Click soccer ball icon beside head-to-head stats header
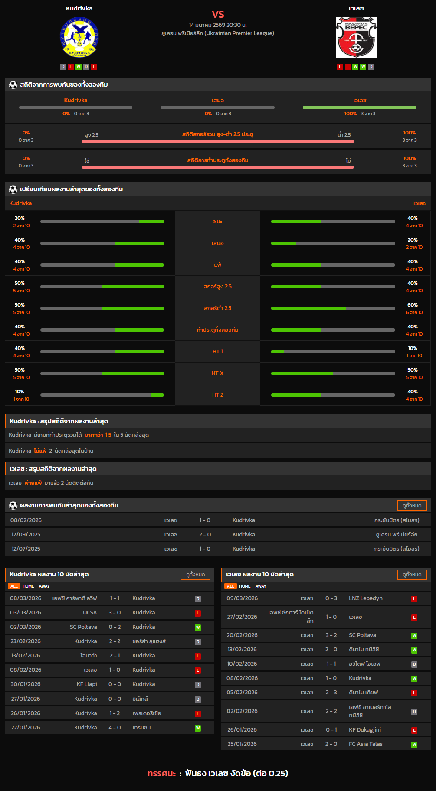 [13, 85]
